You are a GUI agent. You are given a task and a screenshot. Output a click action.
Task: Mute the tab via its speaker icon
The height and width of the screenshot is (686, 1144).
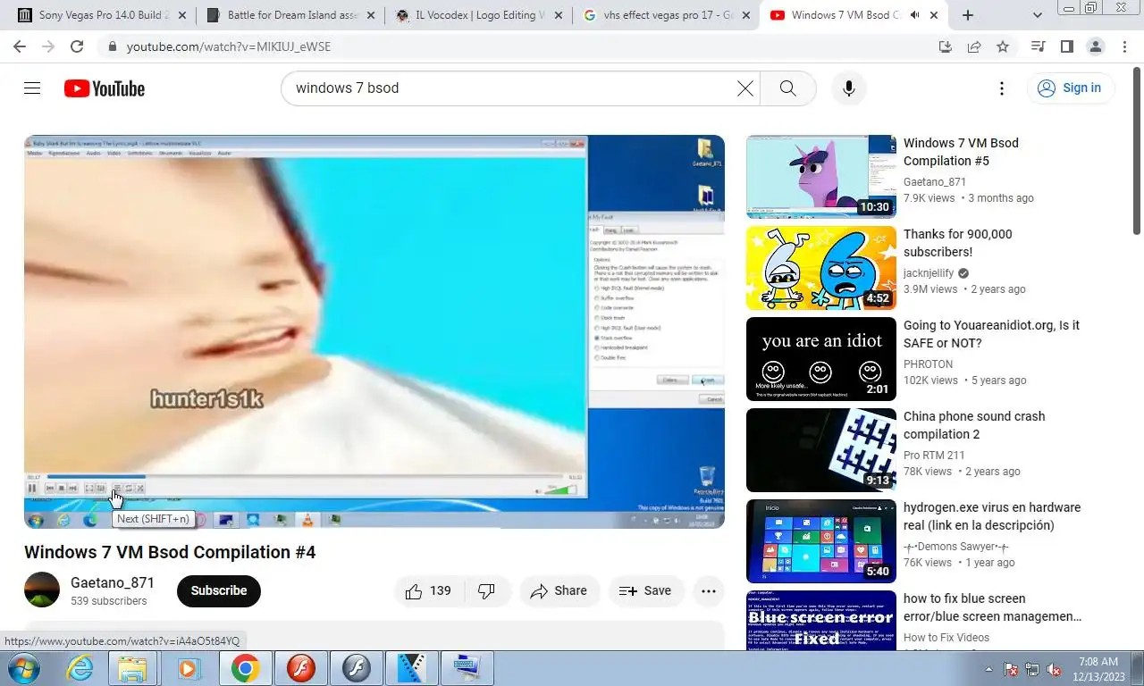click(914, 15)
